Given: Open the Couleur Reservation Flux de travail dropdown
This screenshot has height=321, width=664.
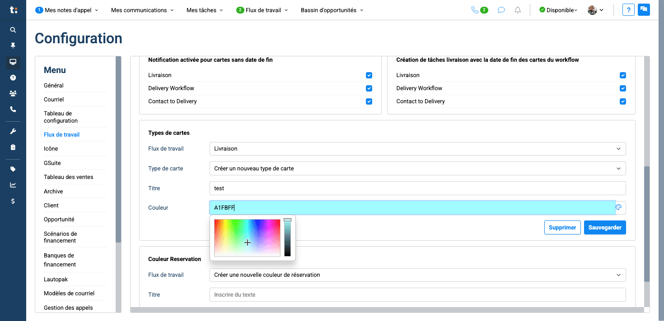Looking at the screenshot, I should tap(417, 275).
